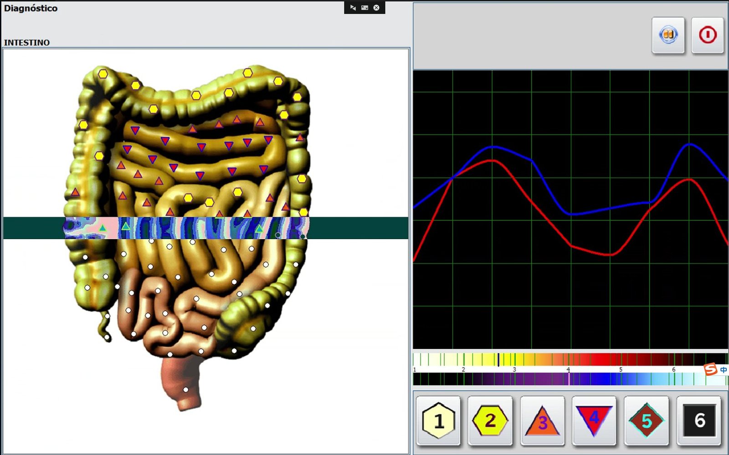729x455 pixels.
Task: Select level 1 pale hexagon button
Action: tap(438, 420)
